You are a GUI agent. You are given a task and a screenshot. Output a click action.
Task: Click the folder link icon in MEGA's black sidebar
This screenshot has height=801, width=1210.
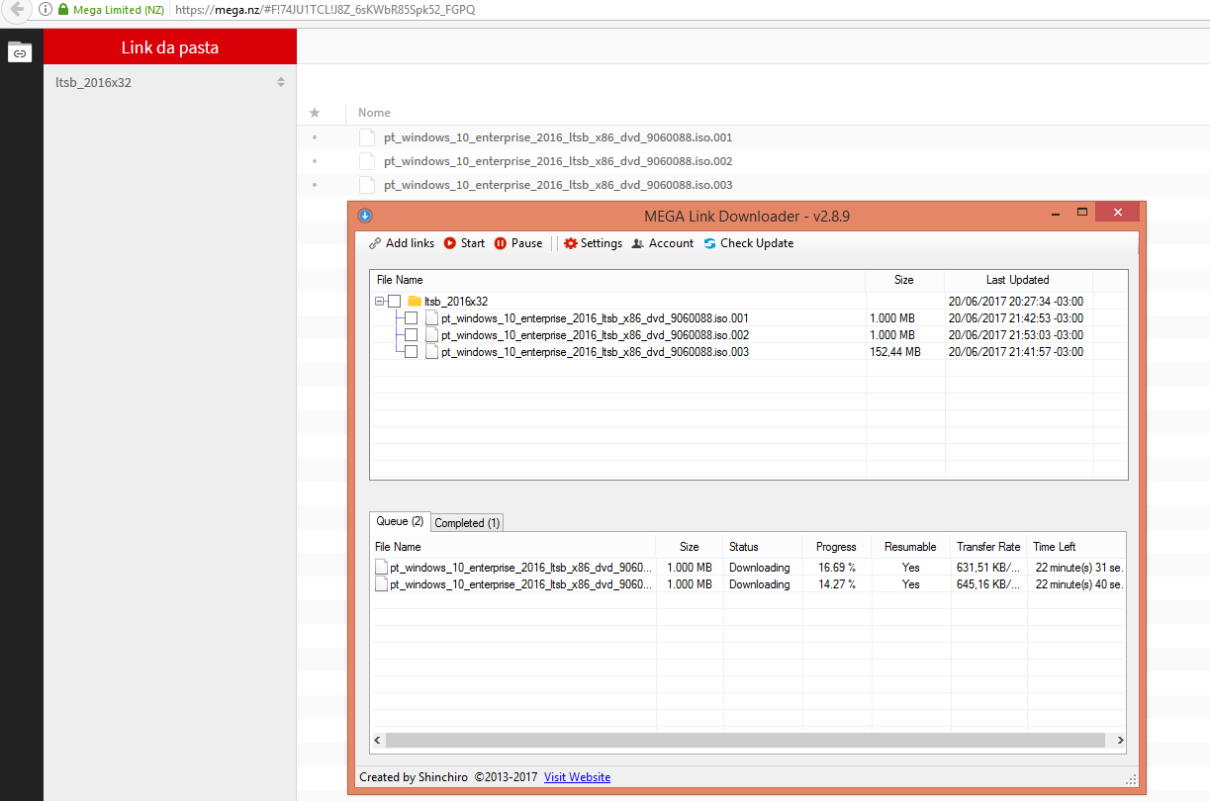tap(20, 52)
